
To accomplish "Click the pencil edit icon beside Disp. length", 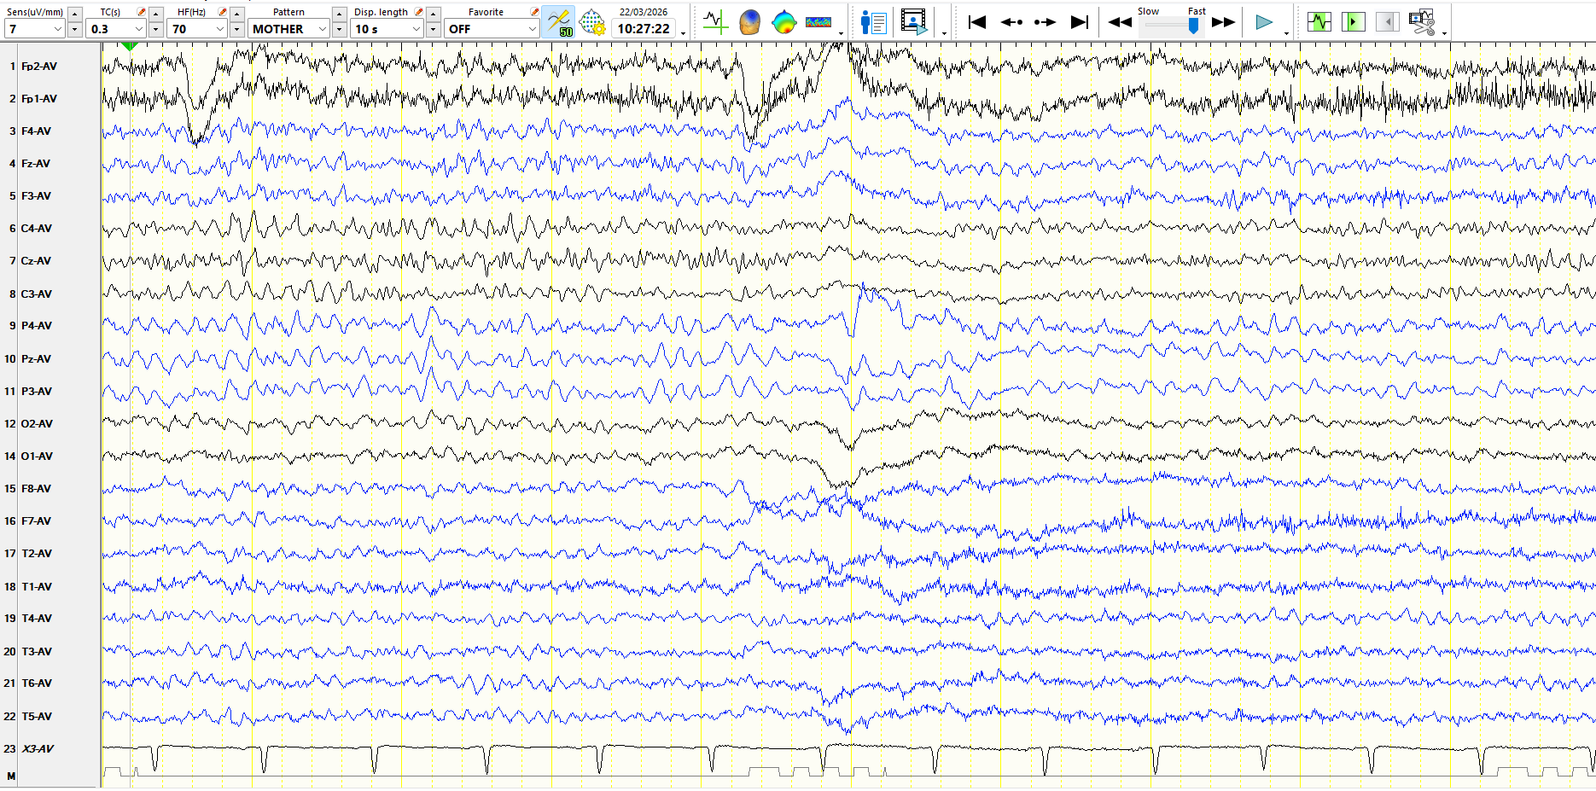I will click(x=419, y=12).
